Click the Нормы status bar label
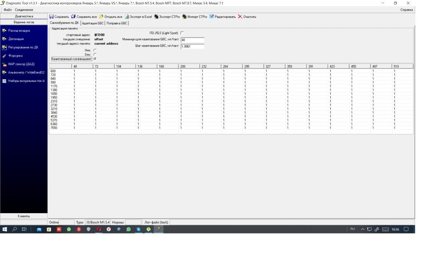 pyautogui.click(x=118, y=222)
